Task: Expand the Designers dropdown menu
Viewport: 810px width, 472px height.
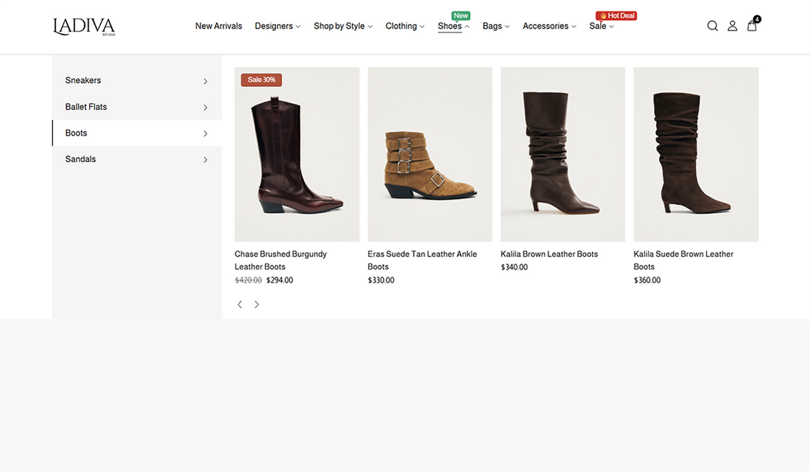Action: [277, 26]
